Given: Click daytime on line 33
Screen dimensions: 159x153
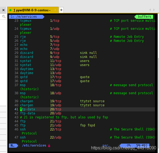Looking at the screenshot, I should [x=26, y=69].
